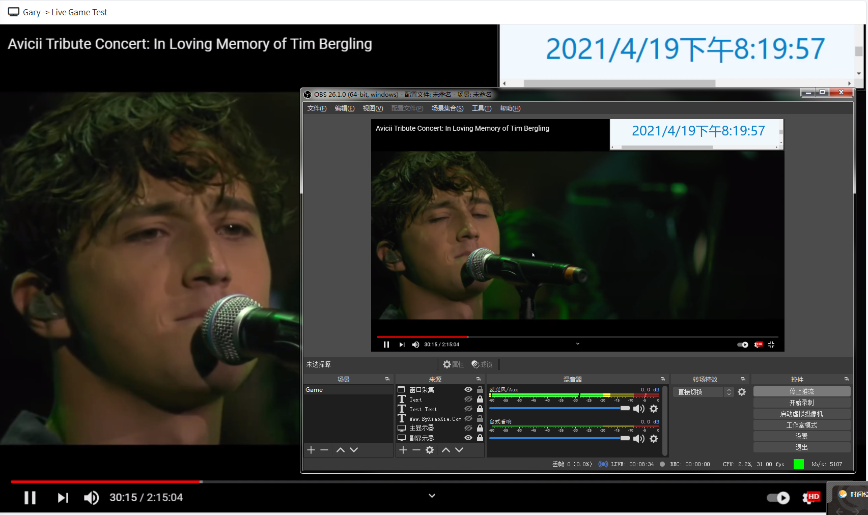Open HD settings gear in large player
This screenshot has height=515, width=868.
pyautogui.click(x=811, y=497)
